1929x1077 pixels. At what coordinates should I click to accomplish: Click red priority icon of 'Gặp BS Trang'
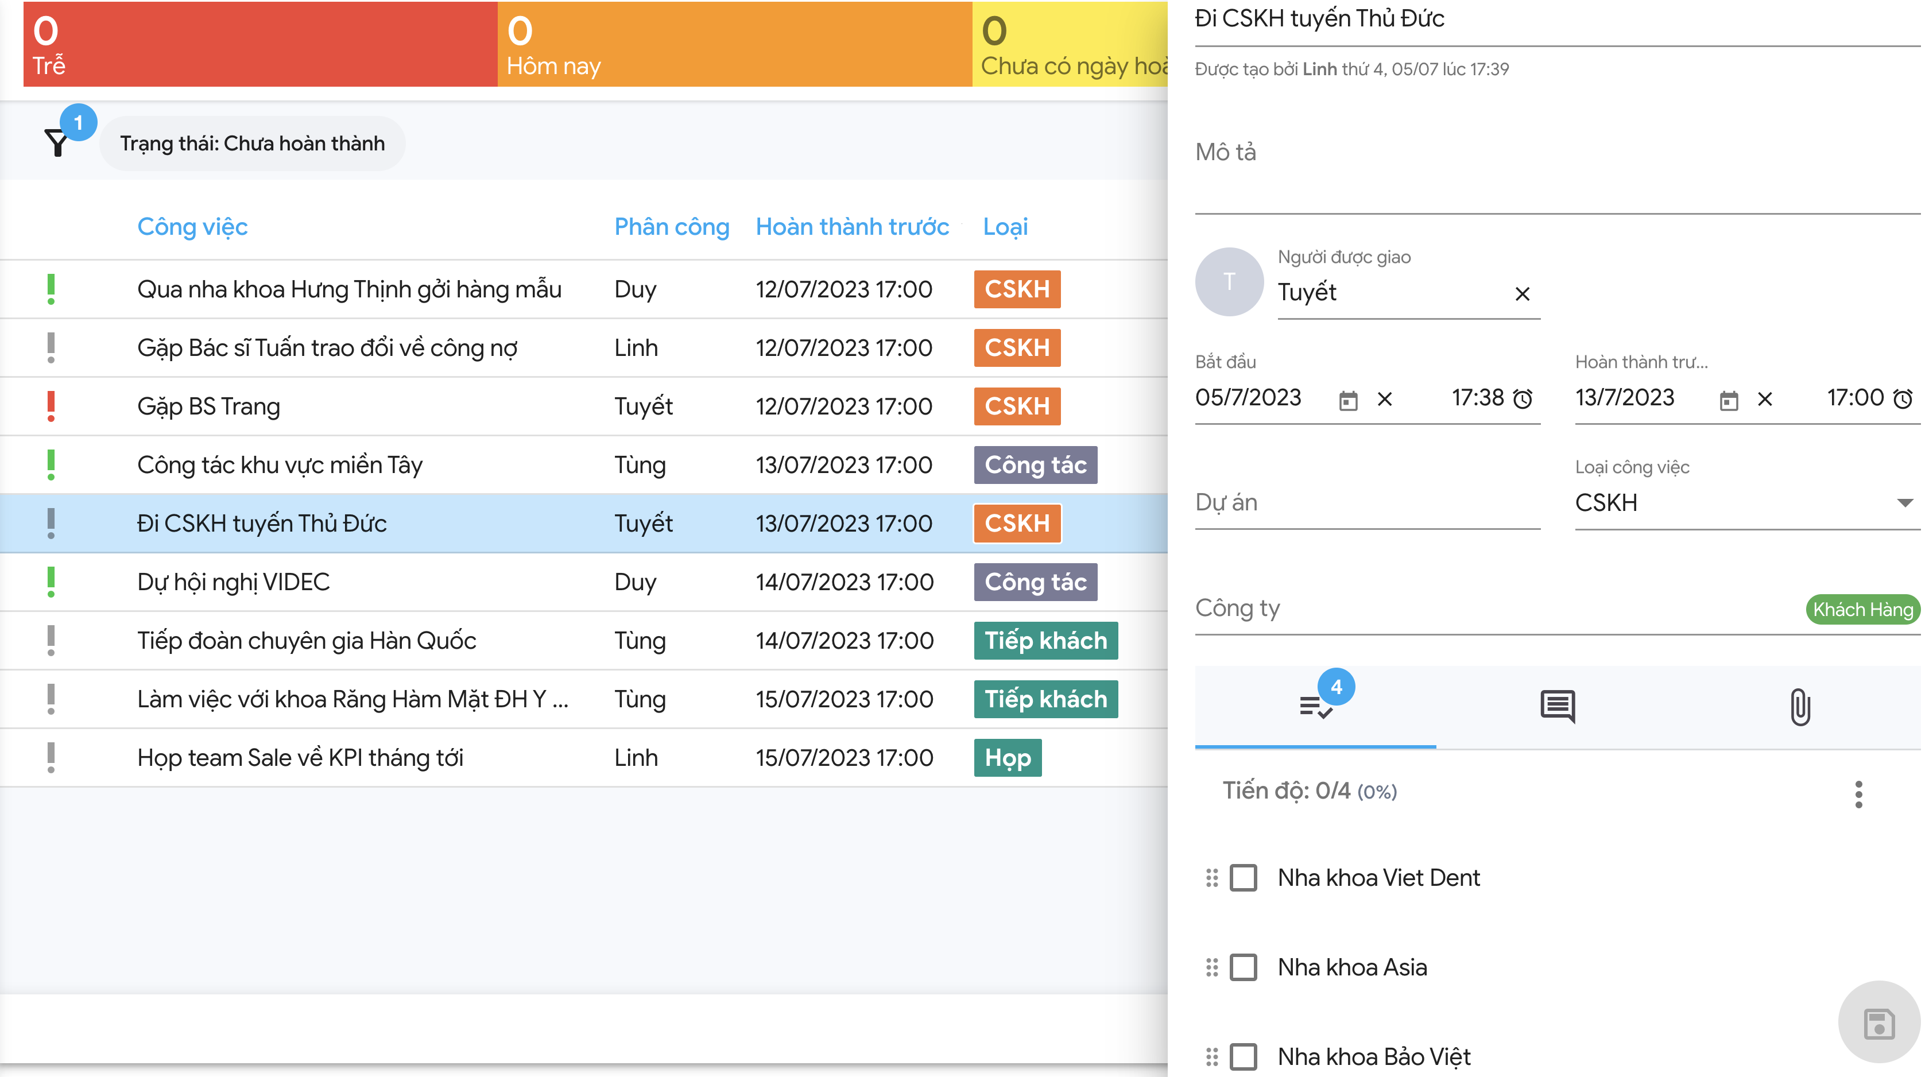(51, 406)
